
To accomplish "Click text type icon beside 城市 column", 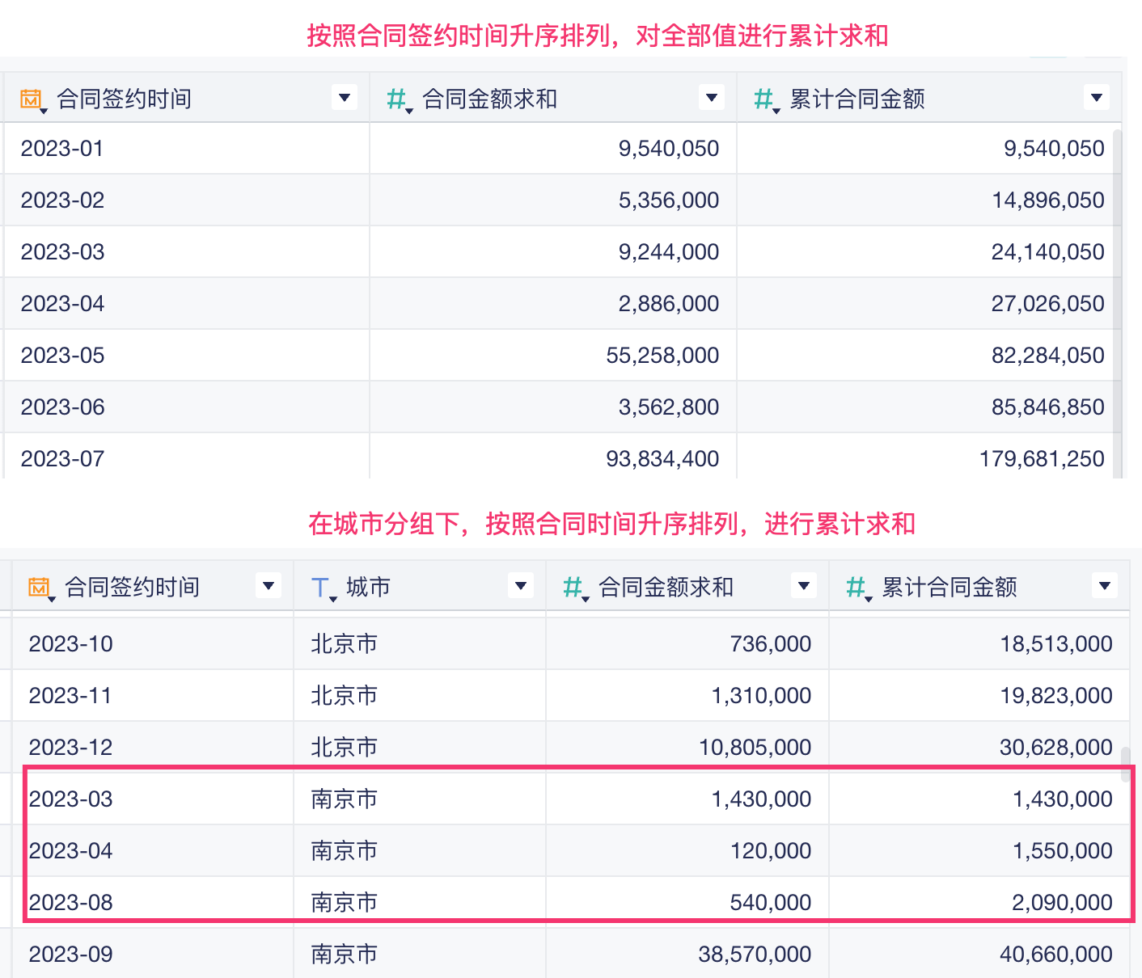I will coord(320,588).
